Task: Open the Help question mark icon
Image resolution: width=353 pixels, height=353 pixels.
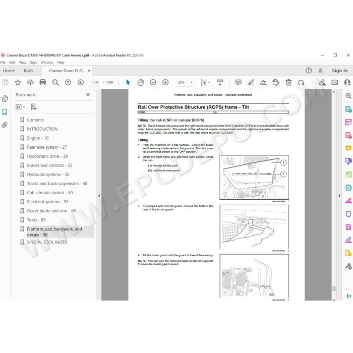Action: (309, 71)
